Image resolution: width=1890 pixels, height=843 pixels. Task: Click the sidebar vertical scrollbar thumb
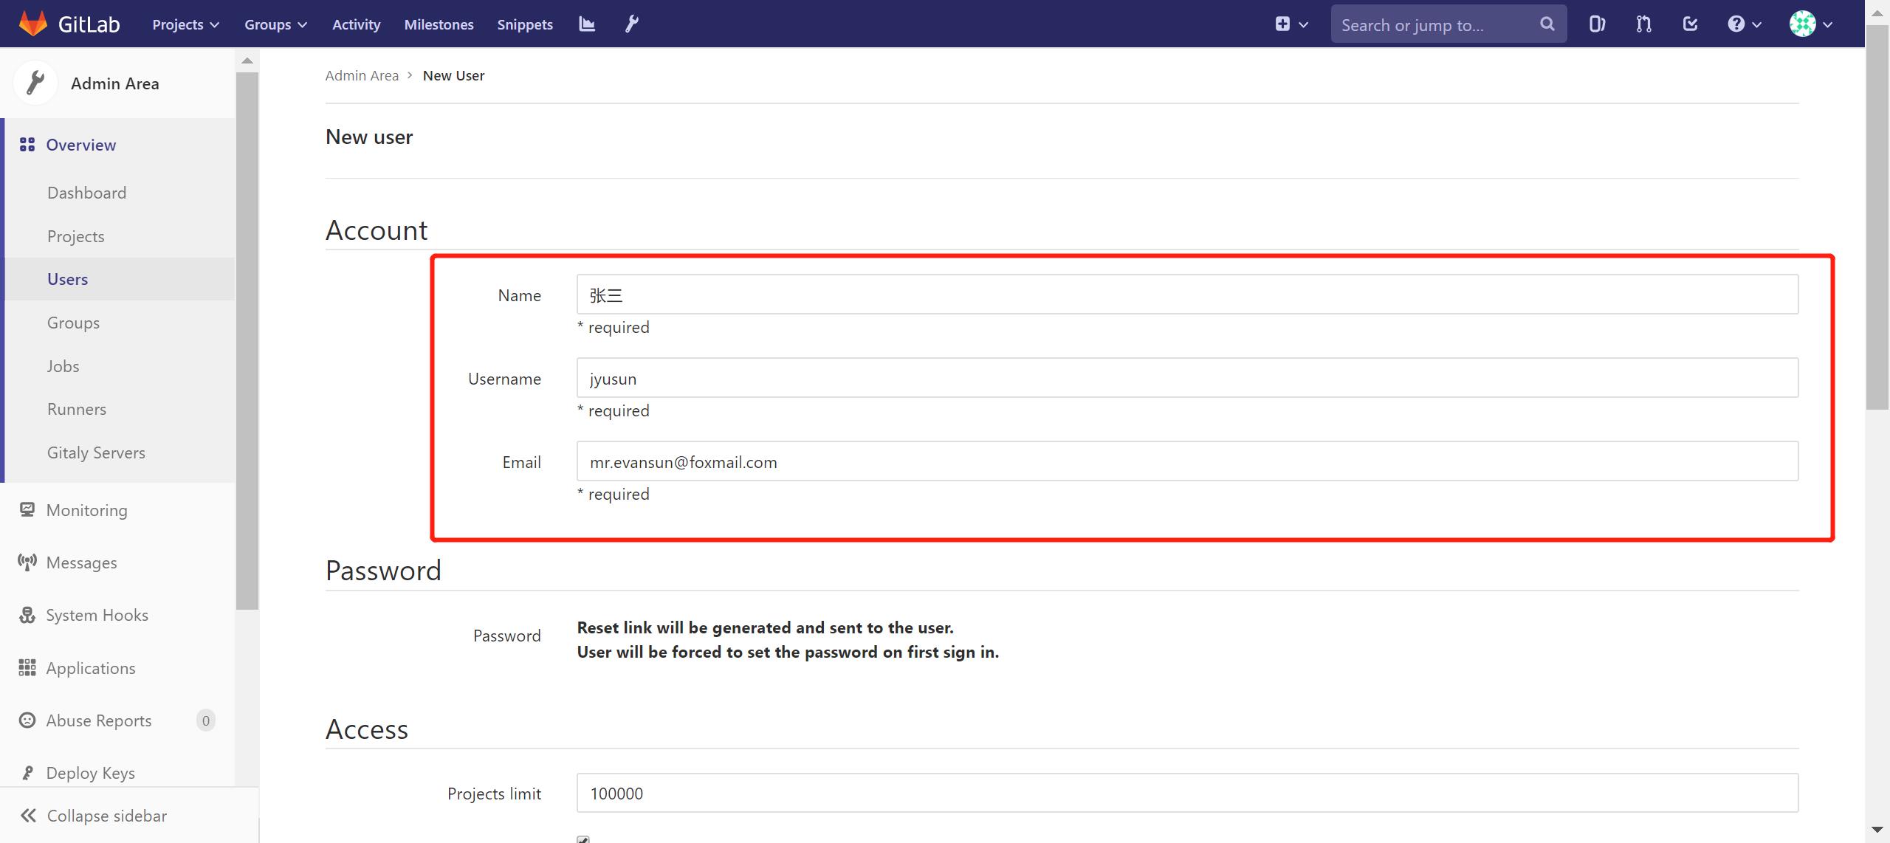[247, 340]
